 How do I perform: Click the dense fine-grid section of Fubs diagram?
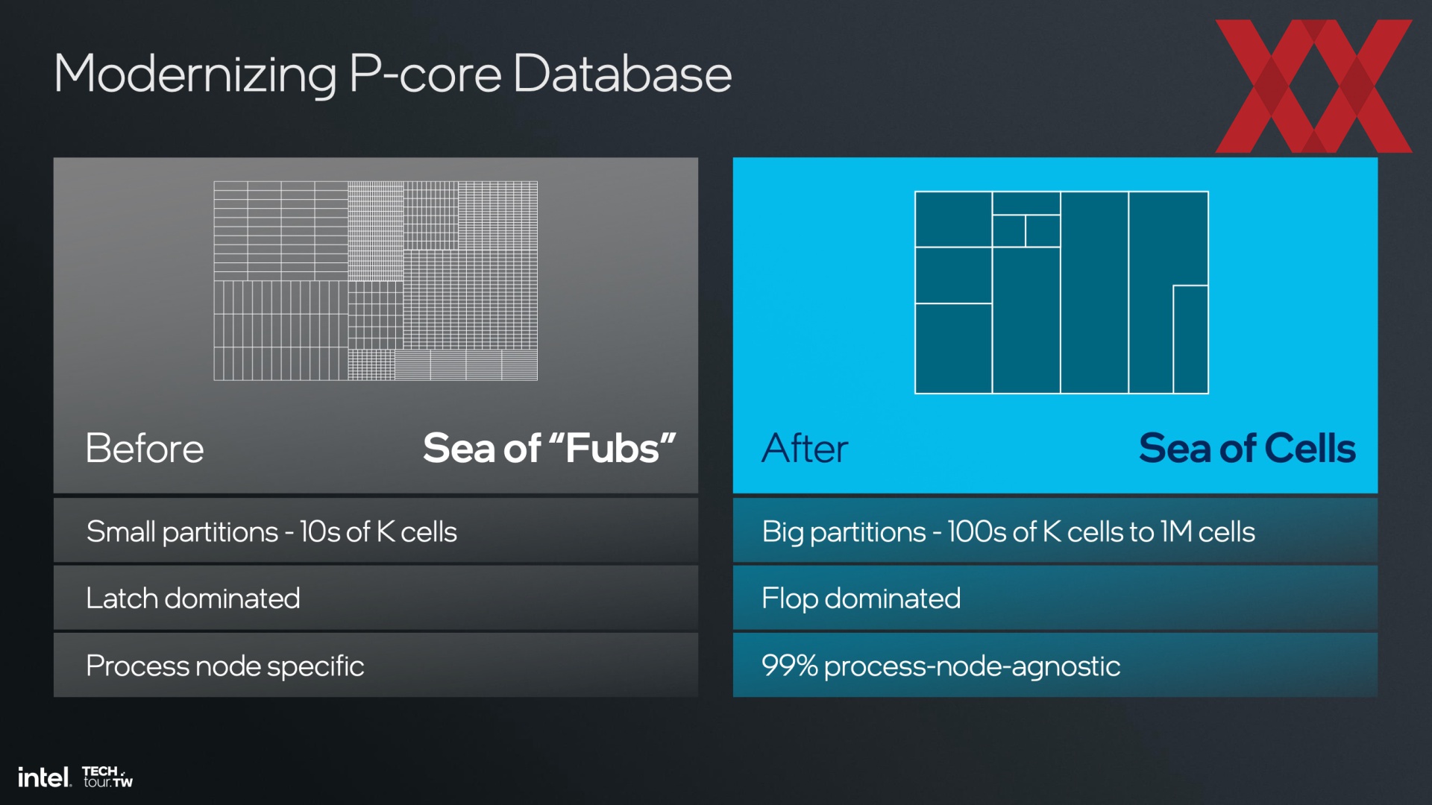click(470, 300)
